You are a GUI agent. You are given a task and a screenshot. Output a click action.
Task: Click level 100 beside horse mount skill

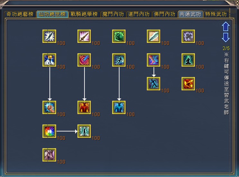pyautogui.click(x=61, y=162)
